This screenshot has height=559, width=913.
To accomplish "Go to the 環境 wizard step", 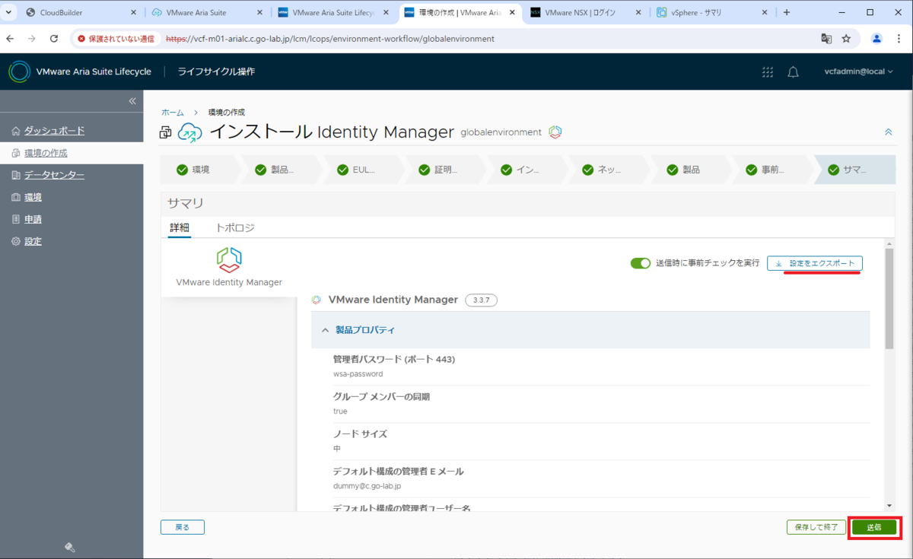I will (199, 170).
